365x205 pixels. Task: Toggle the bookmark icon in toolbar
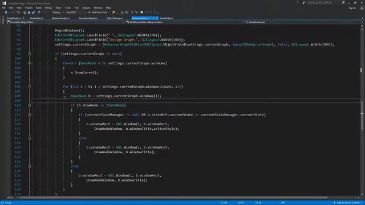coord(141,13)
